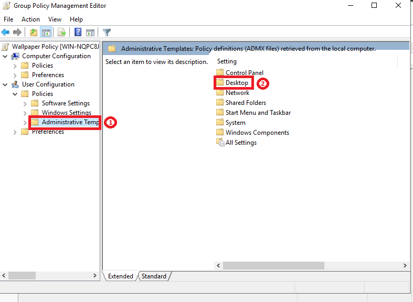Select the Windows Components entry text
The height and width of the screenshot is (302, 413).
pos(257,133)
